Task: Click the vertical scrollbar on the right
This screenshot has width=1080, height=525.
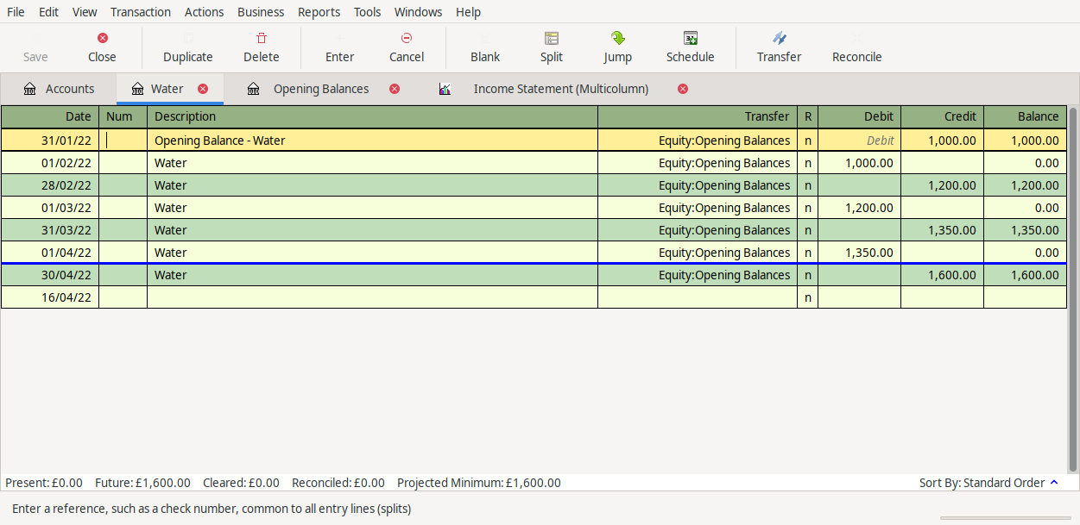Action: [x=1071, y=259]
